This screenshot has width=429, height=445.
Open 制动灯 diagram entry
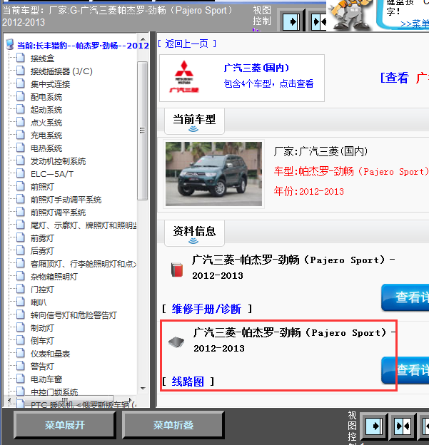click(42, 328)
